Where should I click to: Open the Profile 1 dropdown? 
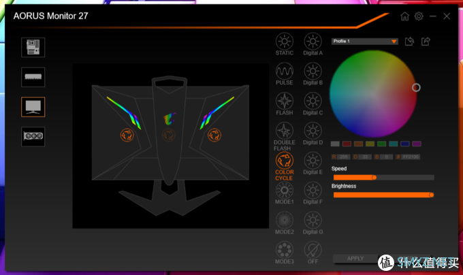(365, 42)
